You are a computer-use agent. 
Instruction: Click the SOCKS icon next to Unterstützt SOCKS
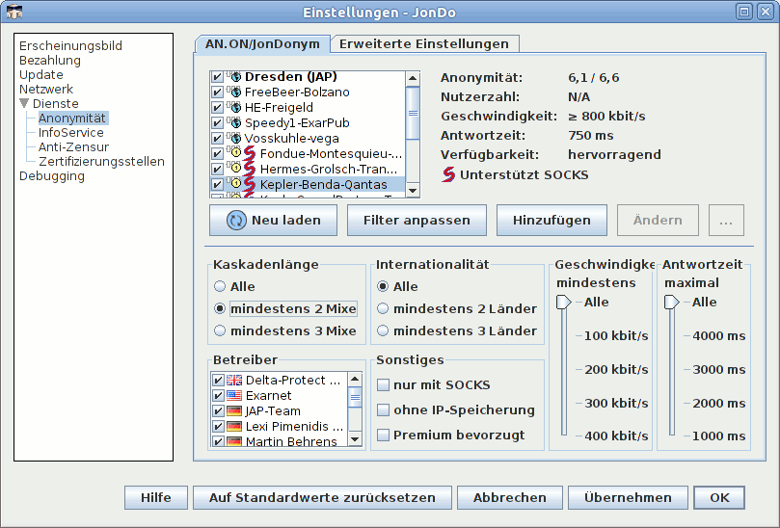pyautogui.click(x=448, y=175)
